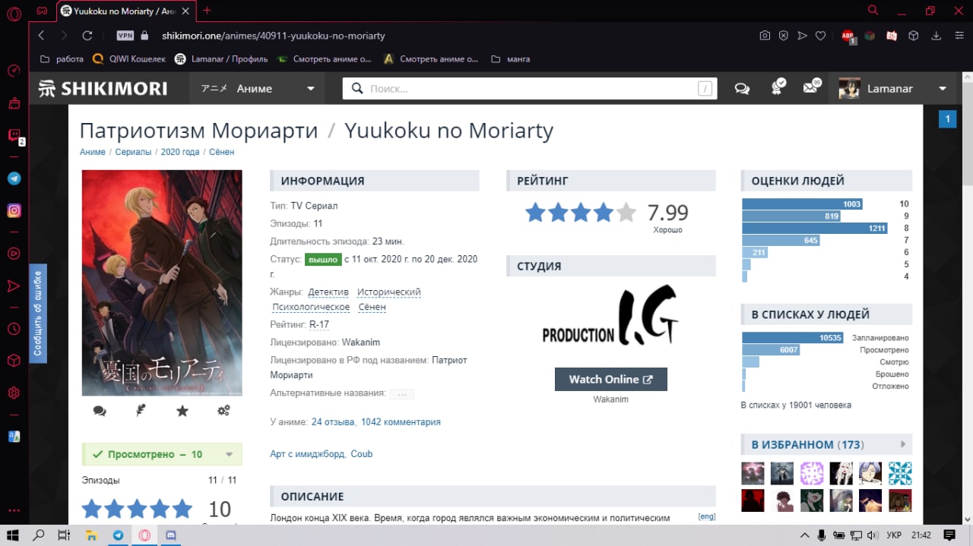Open the extensions cube icon in toolbar

pyautogui.click(x=914, y=36)
